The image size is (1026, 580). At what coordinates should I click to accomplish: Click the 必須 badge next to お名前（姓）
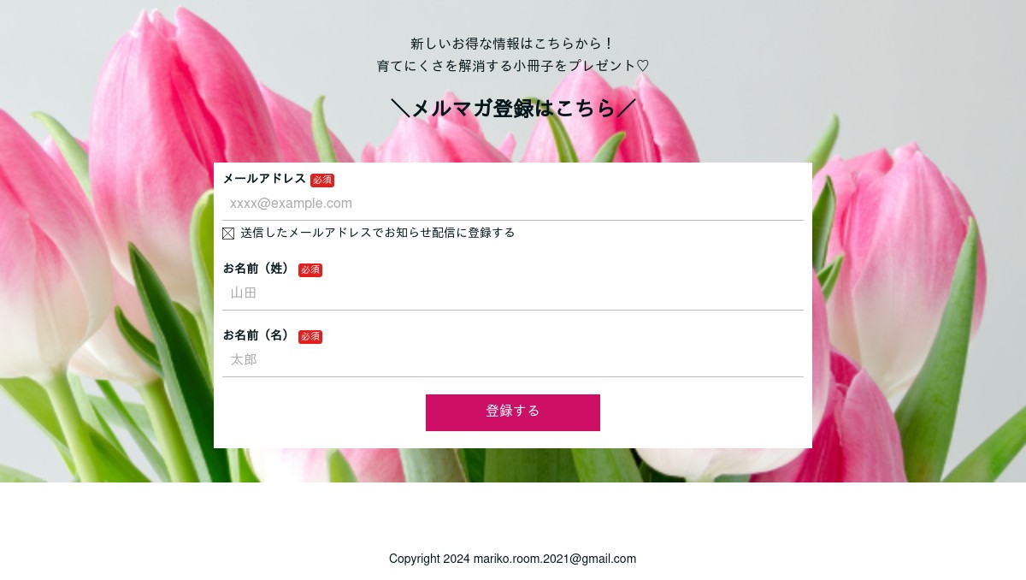(x=310, y=269)
